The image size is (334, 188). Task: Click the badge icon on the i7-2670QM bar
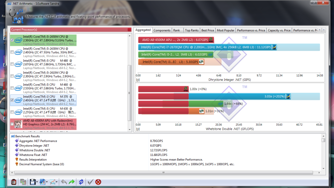pyautogui.click(x=274, y=47)
